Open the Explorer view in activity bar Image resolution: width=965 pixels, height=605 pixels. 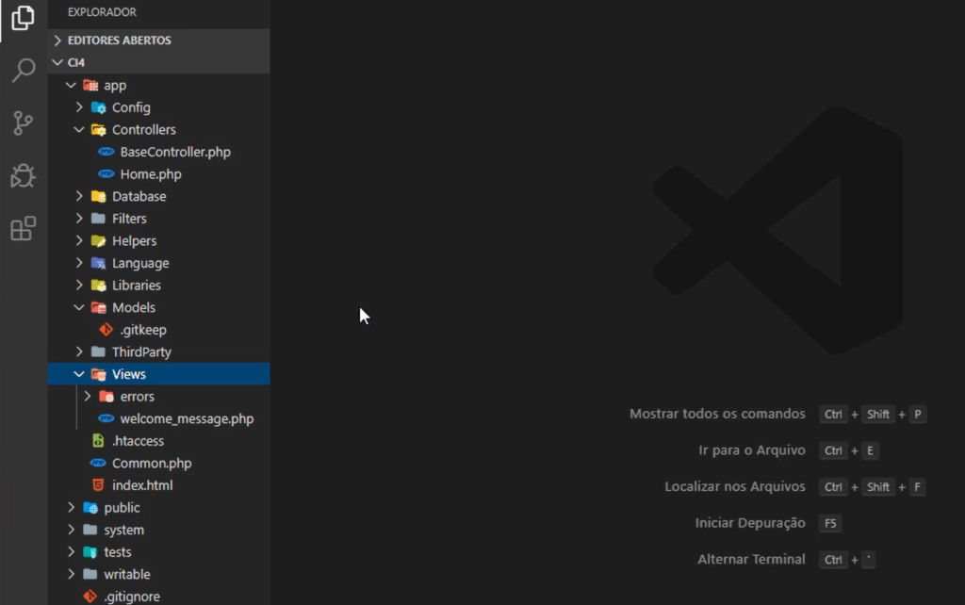[23, 17]
